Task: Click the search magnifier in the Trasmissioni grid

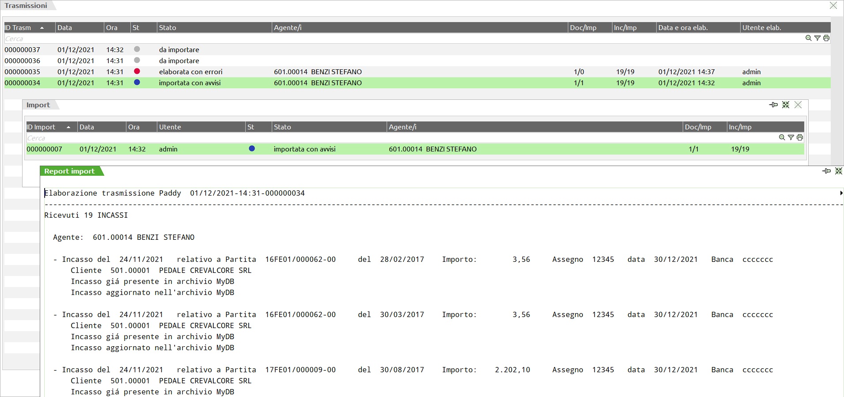Action: tap(808, 38)
